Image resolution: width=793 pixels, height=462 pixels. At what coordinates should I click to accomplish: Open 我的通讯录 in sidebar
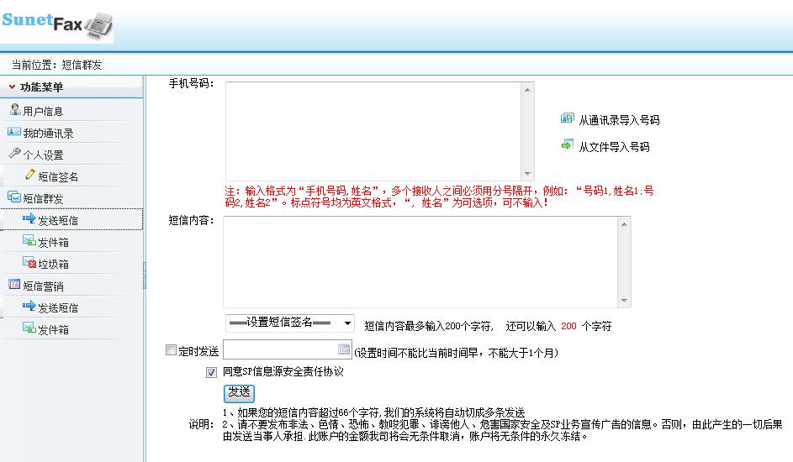[48, 134]
